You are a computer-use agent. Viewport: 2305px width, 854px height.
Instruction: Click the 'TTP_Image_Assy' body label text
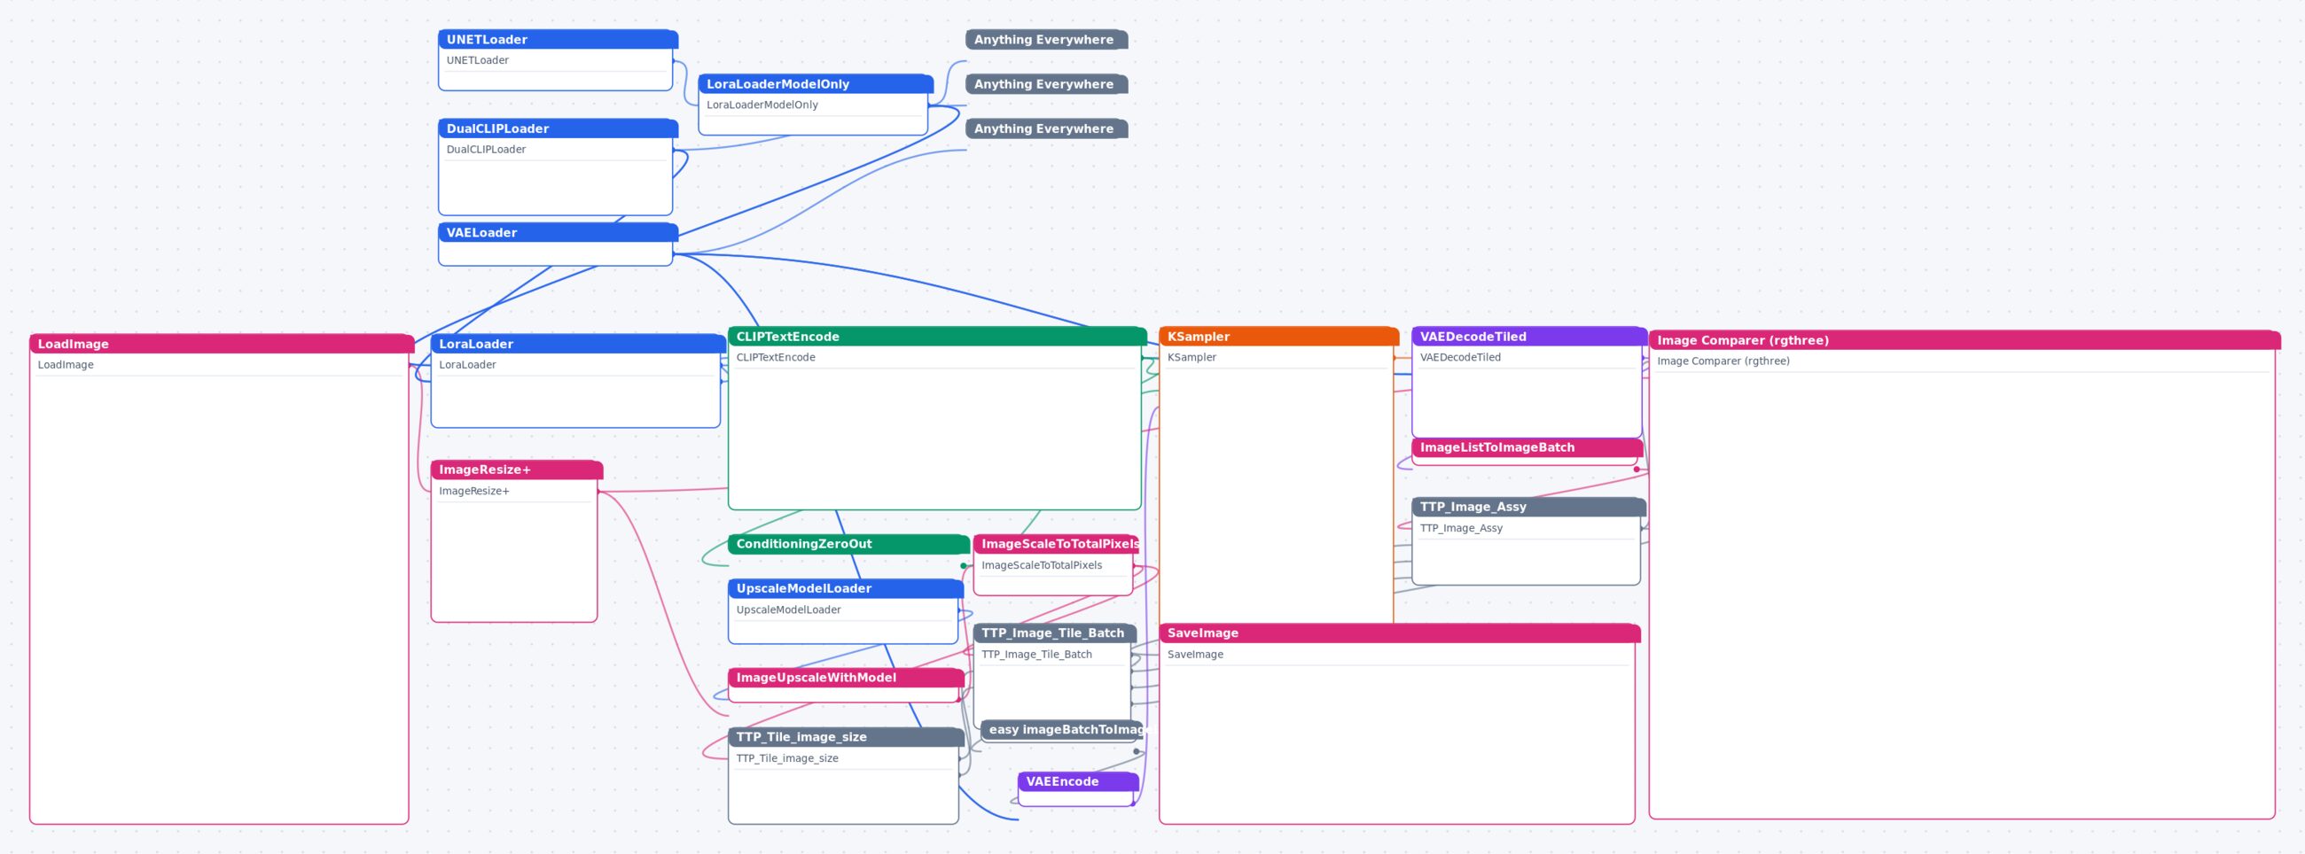coord(1461,530)
